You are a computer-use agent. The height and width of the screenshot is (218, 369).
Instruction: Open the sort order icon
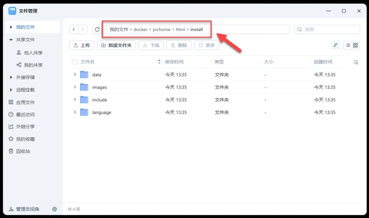click(336, 45)
